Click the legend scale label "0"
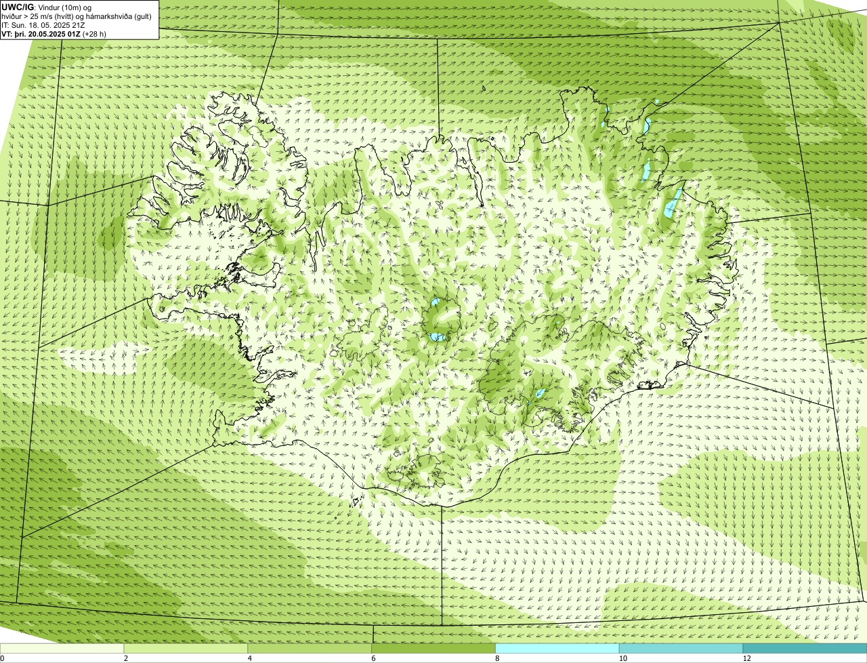Screen dimensions: 867x663 (x=2, y=658)
